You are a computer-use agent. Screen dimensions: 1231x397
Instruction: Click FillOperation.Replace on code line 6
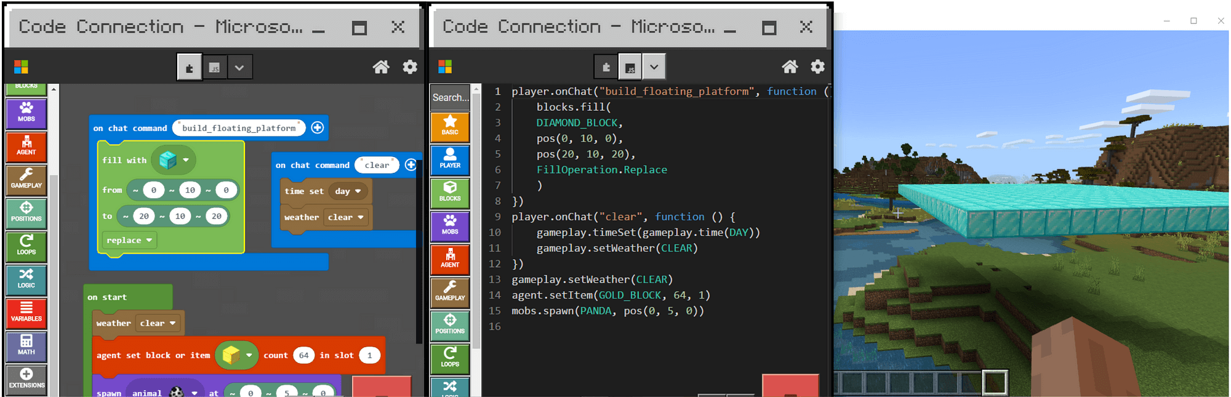click(x=601, y=169)
